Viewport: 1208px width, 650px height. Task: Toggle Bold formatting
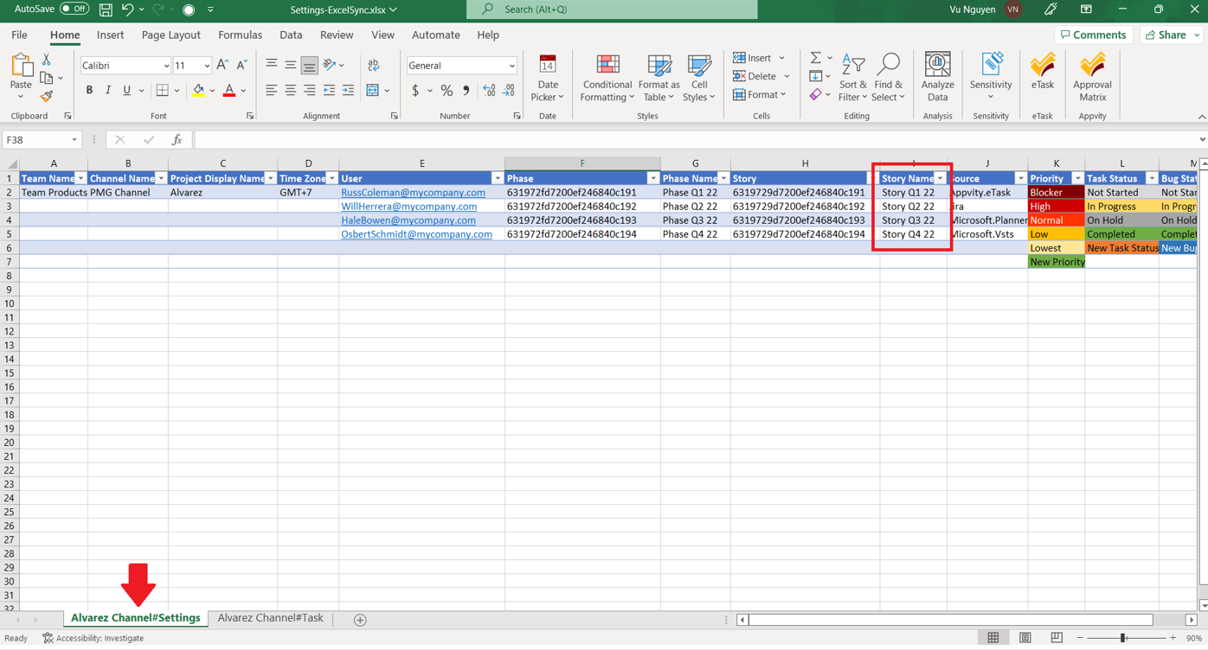(89, 91)
